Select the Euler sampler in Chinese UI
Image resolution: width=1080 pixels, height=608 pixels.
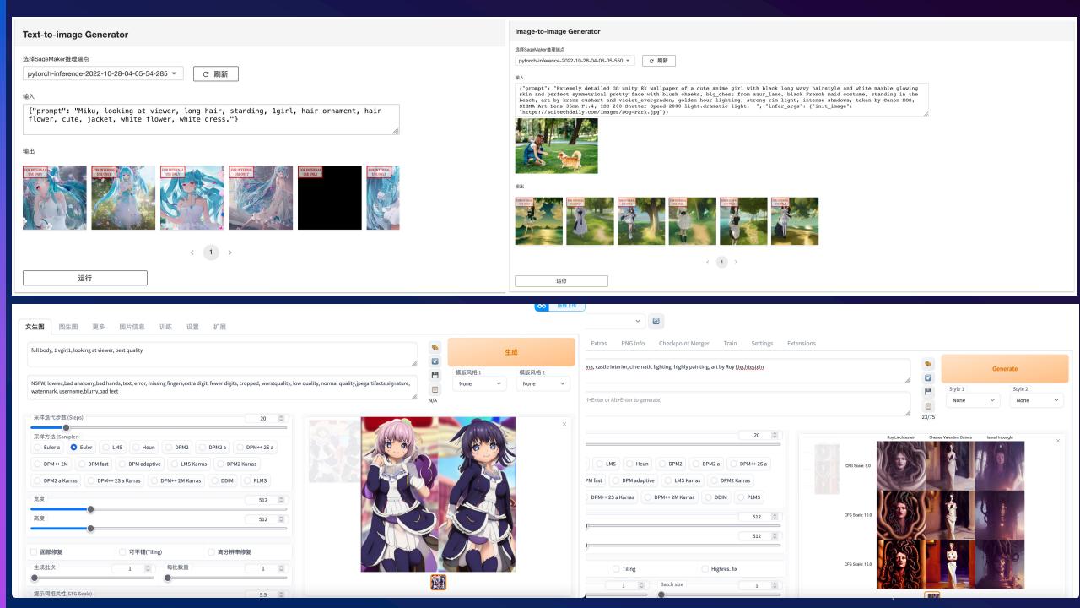82,447
